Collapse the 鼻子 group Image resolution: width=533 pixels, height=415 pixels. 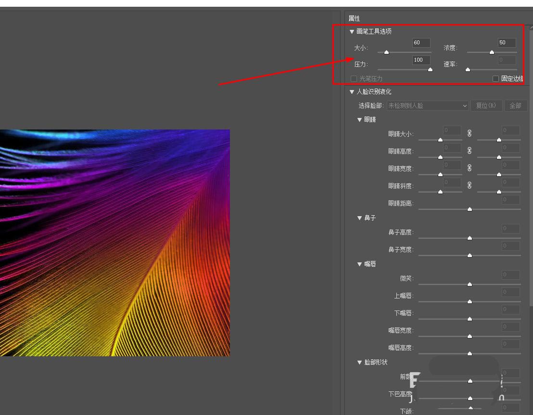coord(359,218)
